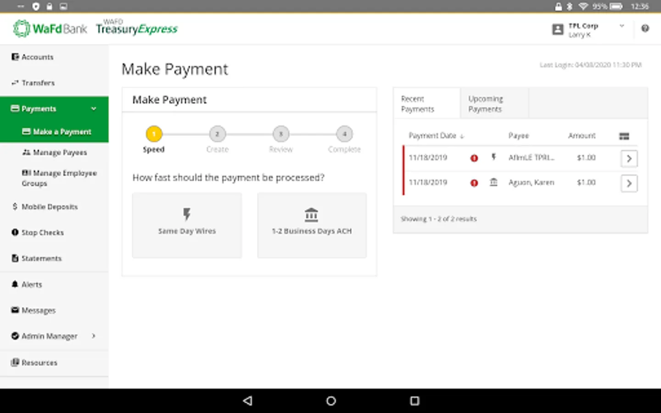
Task: Click the user profile icon beside TPL Corp
Action: (558, 30)
